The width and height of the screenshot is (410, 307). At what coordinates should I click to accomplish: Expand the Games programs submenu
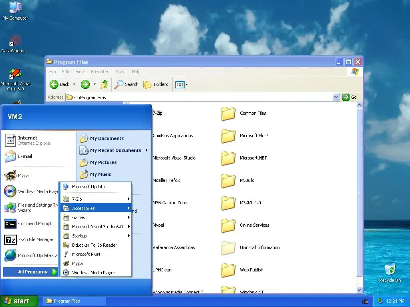click(96, 217)
